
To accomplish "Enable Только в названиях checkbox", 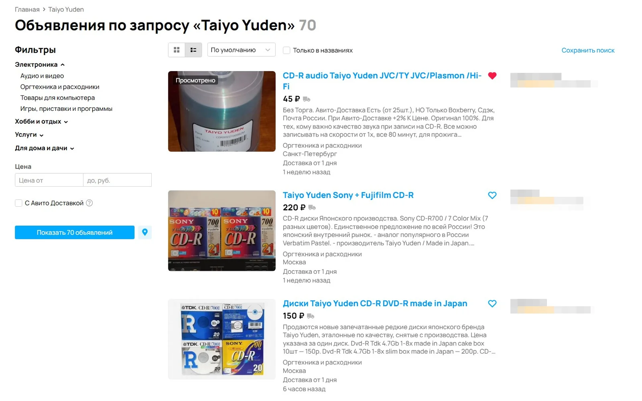I will [286, 50].
